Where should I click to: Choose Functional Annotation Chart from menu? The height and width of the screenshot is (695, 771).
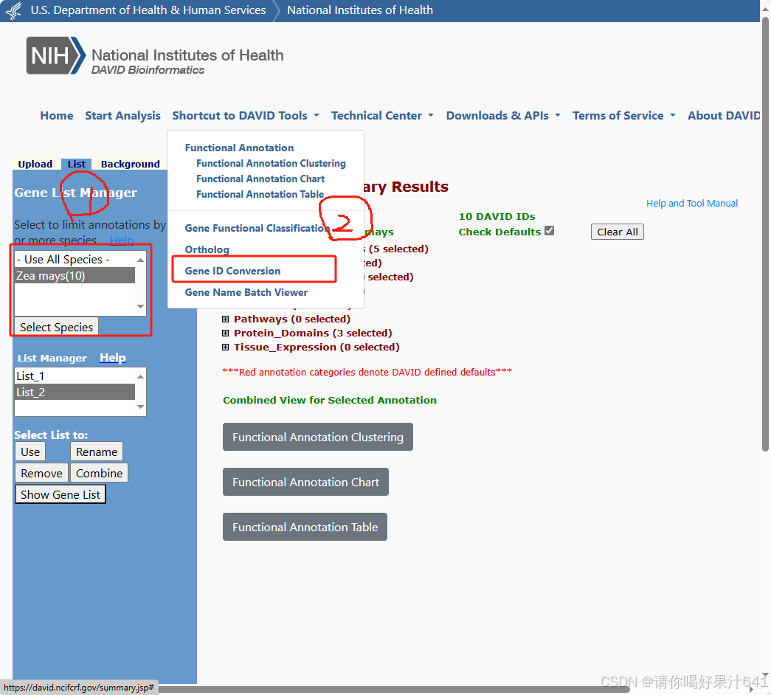(260, 179)
